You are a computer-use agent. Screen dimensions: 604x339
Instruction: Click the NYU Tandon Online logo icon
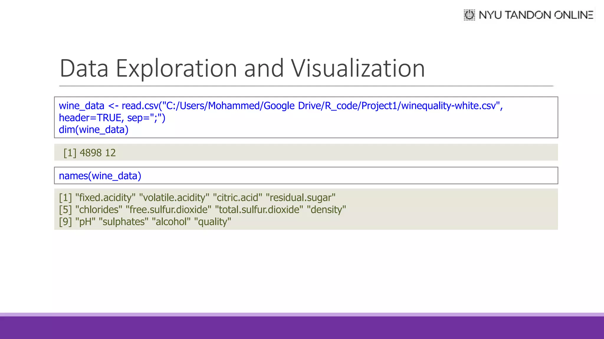pos(469,15)
